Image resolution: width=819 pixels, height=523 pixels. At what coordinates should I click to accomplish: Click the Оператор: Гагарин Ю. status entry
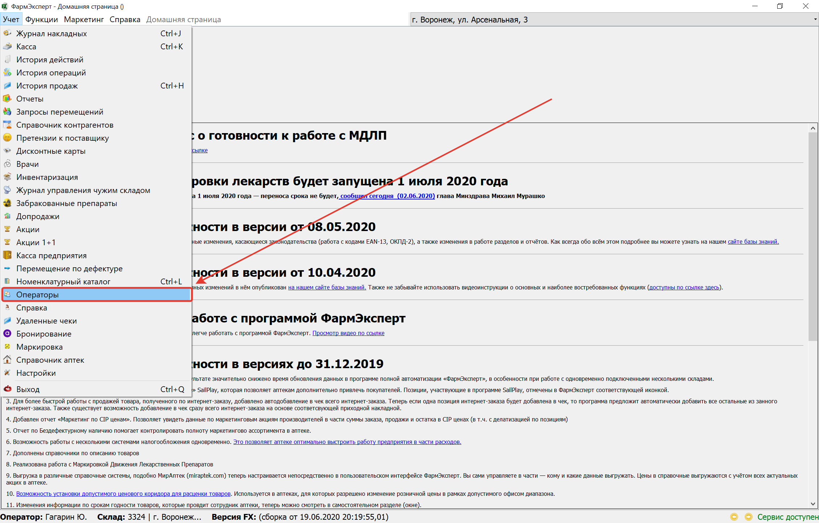[44, 517]
